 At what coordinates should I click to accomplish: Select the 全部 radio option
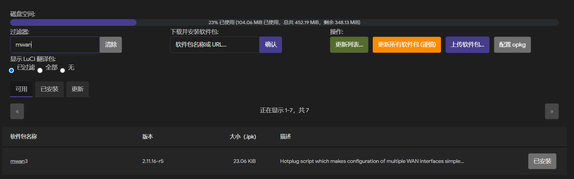(x=40, y=70)
